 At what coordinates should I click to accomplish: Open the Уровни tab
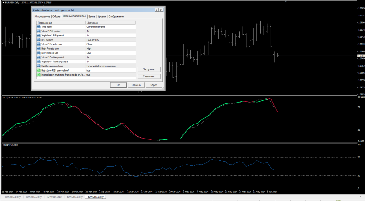click(101, 16)
